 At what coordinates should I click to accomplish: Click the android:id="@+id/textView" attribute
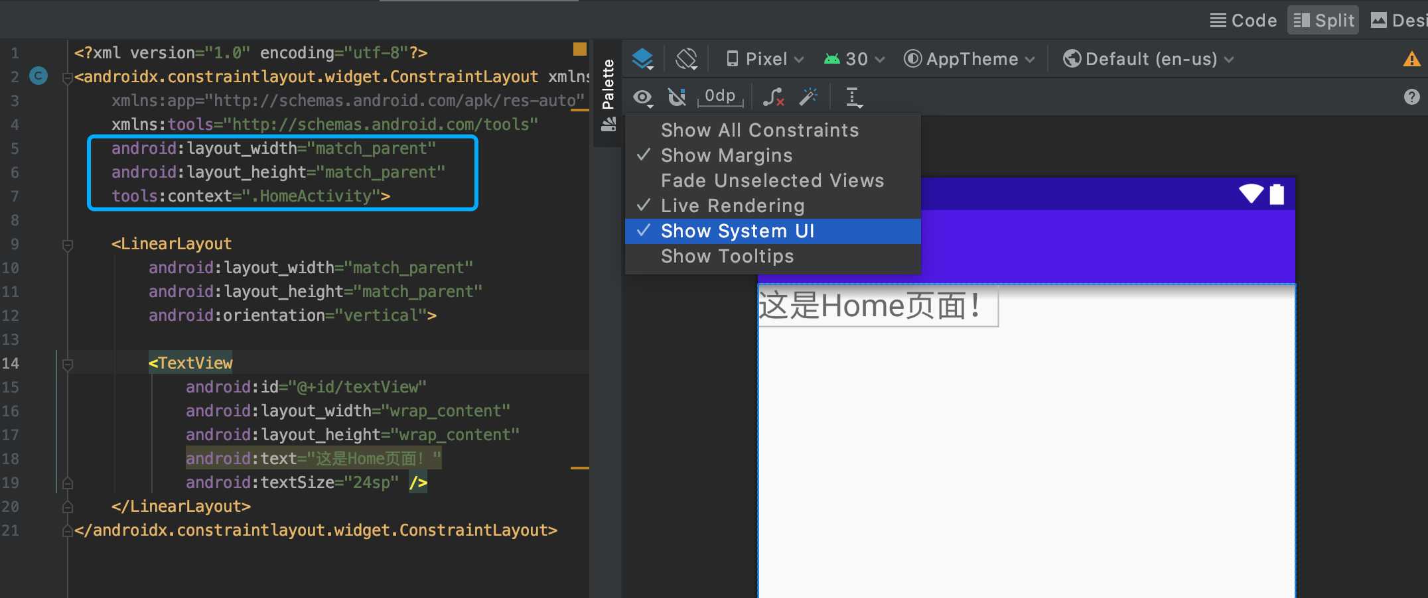306,387
